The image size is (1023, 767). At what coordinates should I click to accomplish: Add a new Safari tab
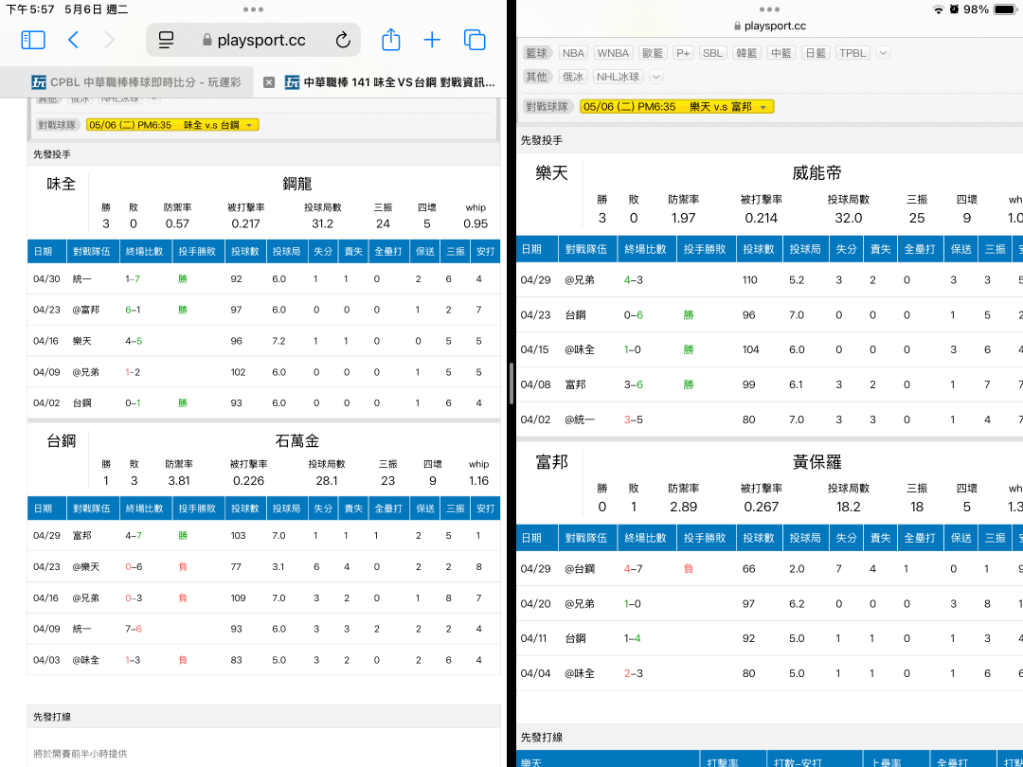[x=432, y=40]
